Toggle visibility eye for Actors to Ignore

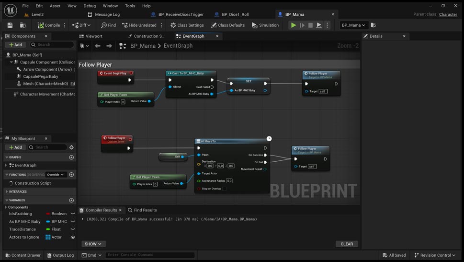73,237
